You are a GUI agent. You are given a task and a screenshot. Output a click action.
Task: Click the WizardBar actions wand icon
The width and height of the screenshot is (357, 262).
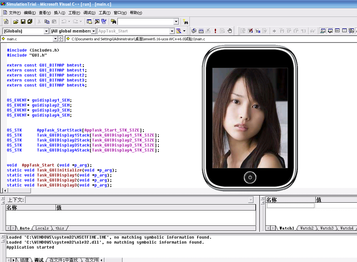178,31
